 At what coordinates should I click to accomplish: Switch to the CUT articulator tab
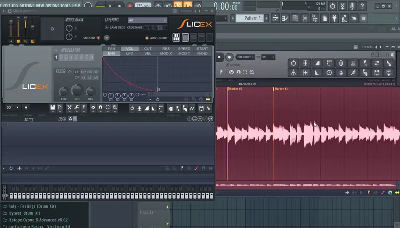click(x=148, y=49)
